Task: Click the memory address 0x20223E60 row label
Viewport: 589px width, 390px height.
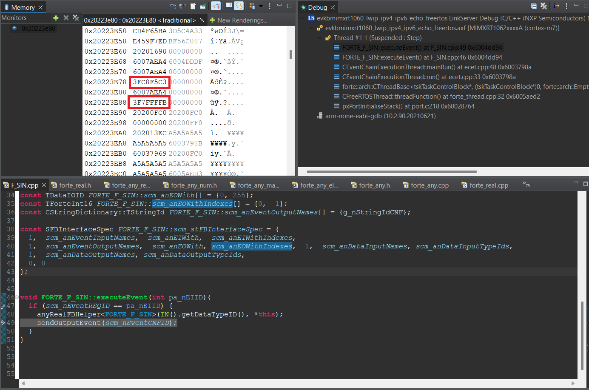Action: click(105, 51)
